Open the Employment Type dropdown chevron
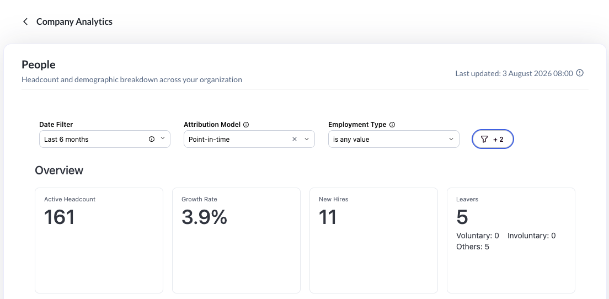Viewport: 609px width, 299px height. pyautogui.click(x=451, y=139)
